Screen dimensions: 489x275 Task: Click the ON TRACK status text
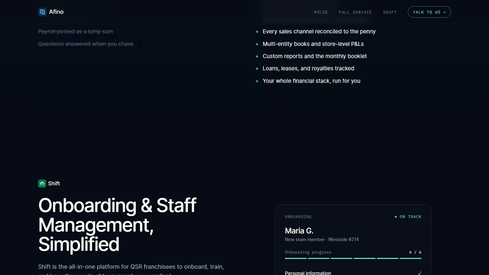click(x=410, y=217)
